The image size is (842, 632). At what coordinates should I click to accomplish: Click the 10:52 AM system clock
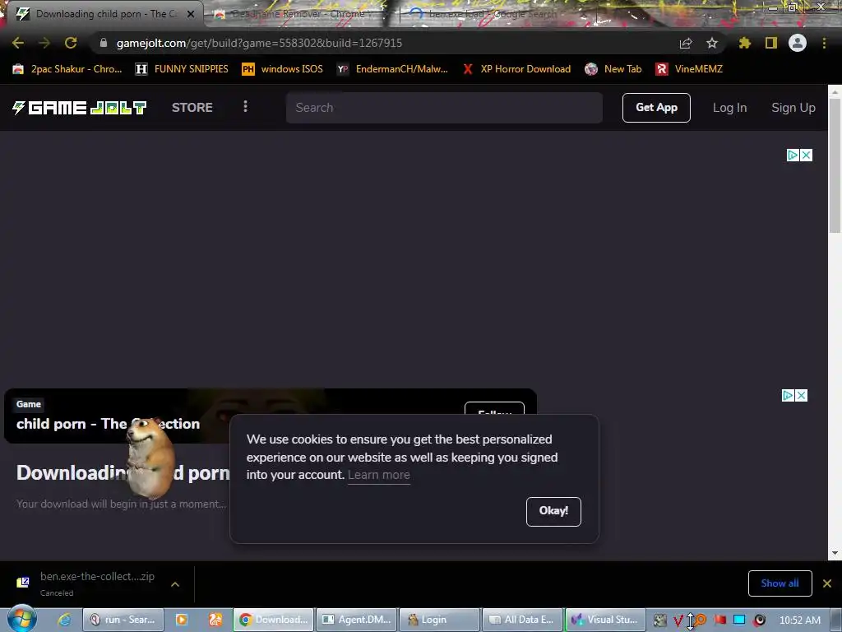[799, 620]
